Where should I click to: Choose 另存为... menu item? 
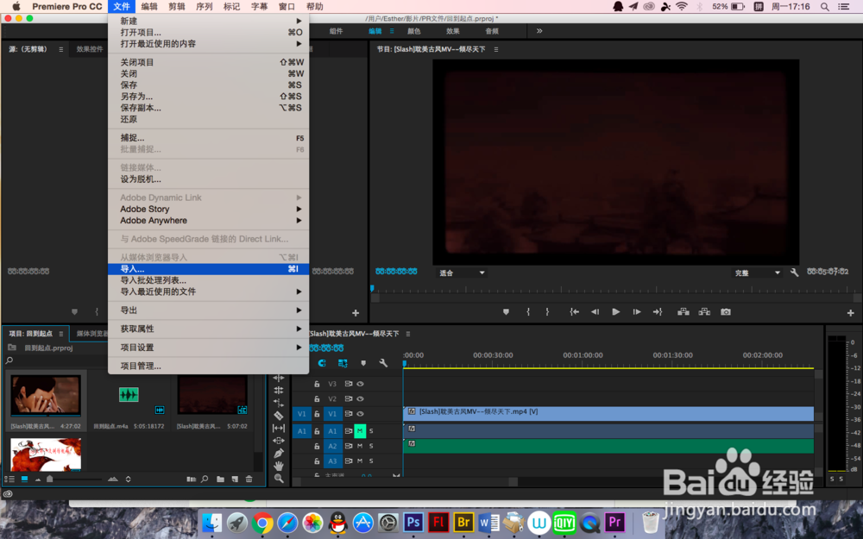click(209, 97)
